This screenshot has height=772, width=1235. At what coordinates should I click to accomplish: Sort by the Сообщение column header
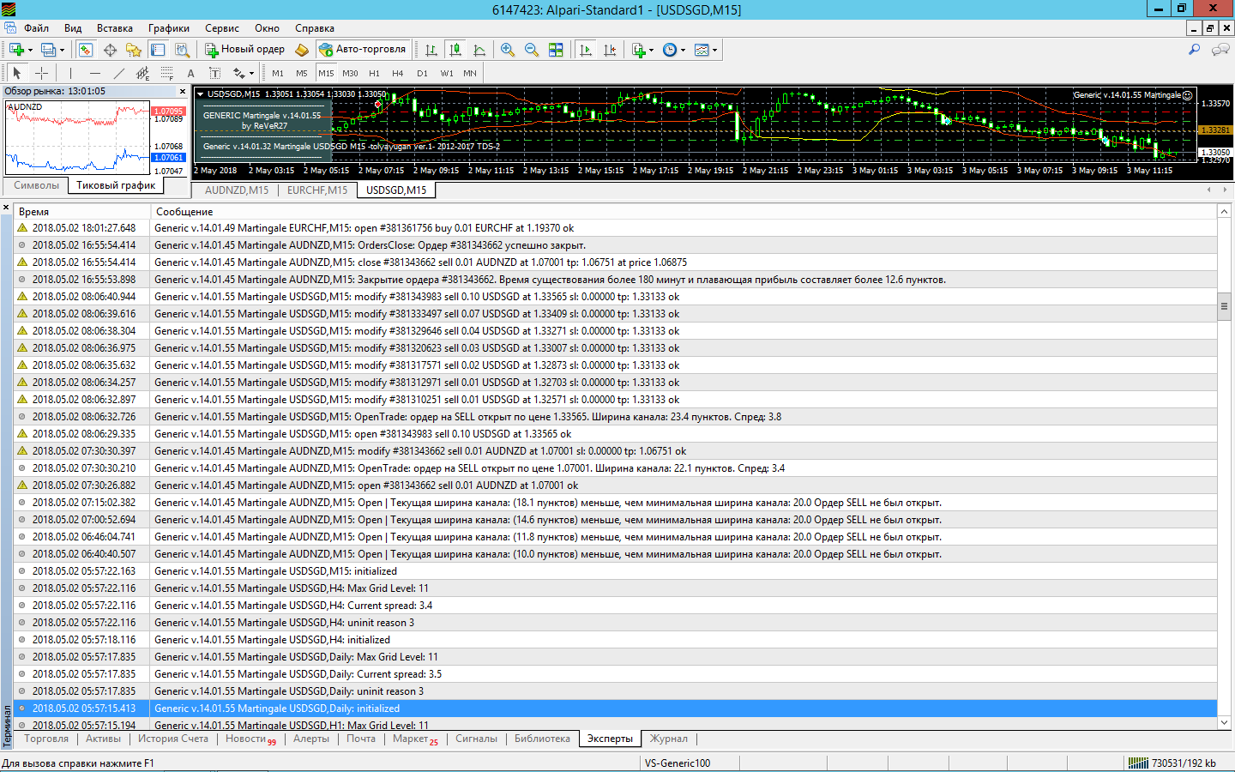684,211
